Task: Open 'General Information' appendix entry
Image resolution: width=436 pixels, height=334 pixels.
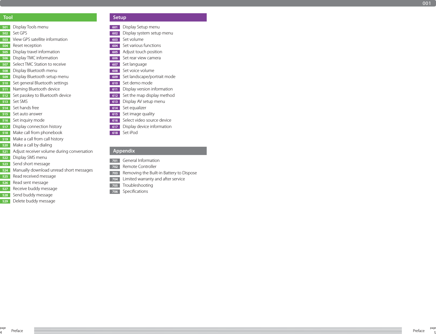Action: pyautogui.click(x=141, y=161)
